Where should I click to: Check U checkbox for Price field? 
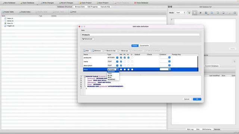coord(132,70)
